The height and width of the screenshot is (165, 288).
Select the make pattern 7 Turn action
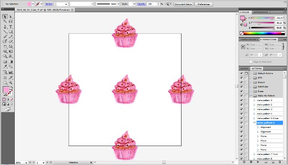pos(267,154)
